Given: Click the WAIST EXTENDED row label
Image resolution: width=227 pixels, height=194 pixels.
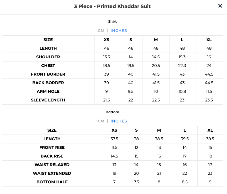Looking at the screenshot, I should (x=52, y=173).
